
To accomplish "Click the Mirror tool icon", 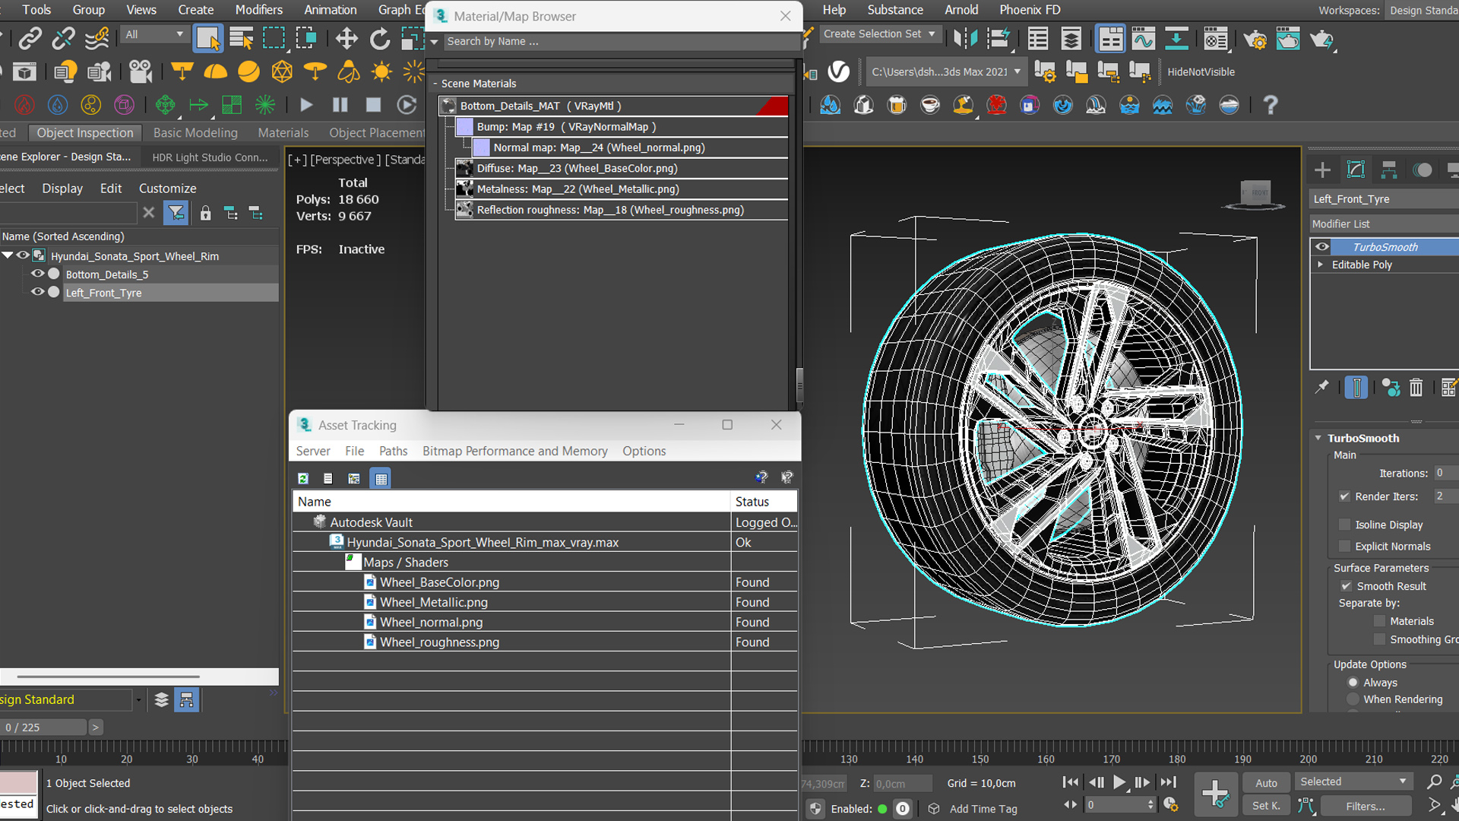I will point(965,38).
